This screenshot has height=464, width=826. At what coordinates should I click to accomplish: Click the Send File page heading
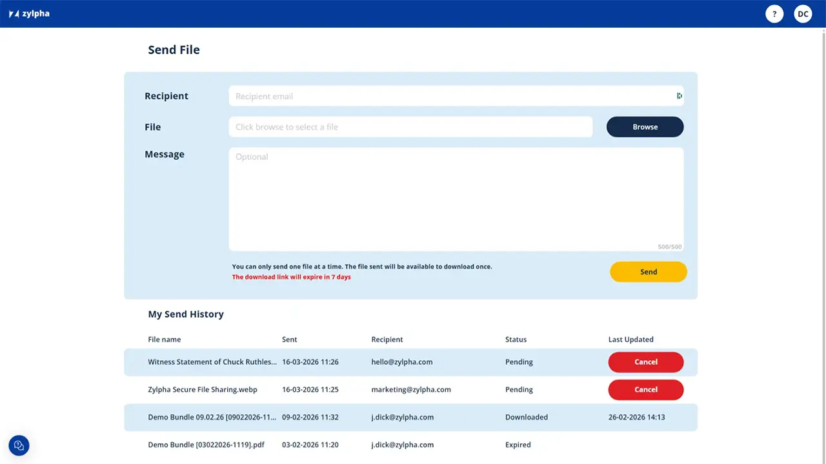174,49
